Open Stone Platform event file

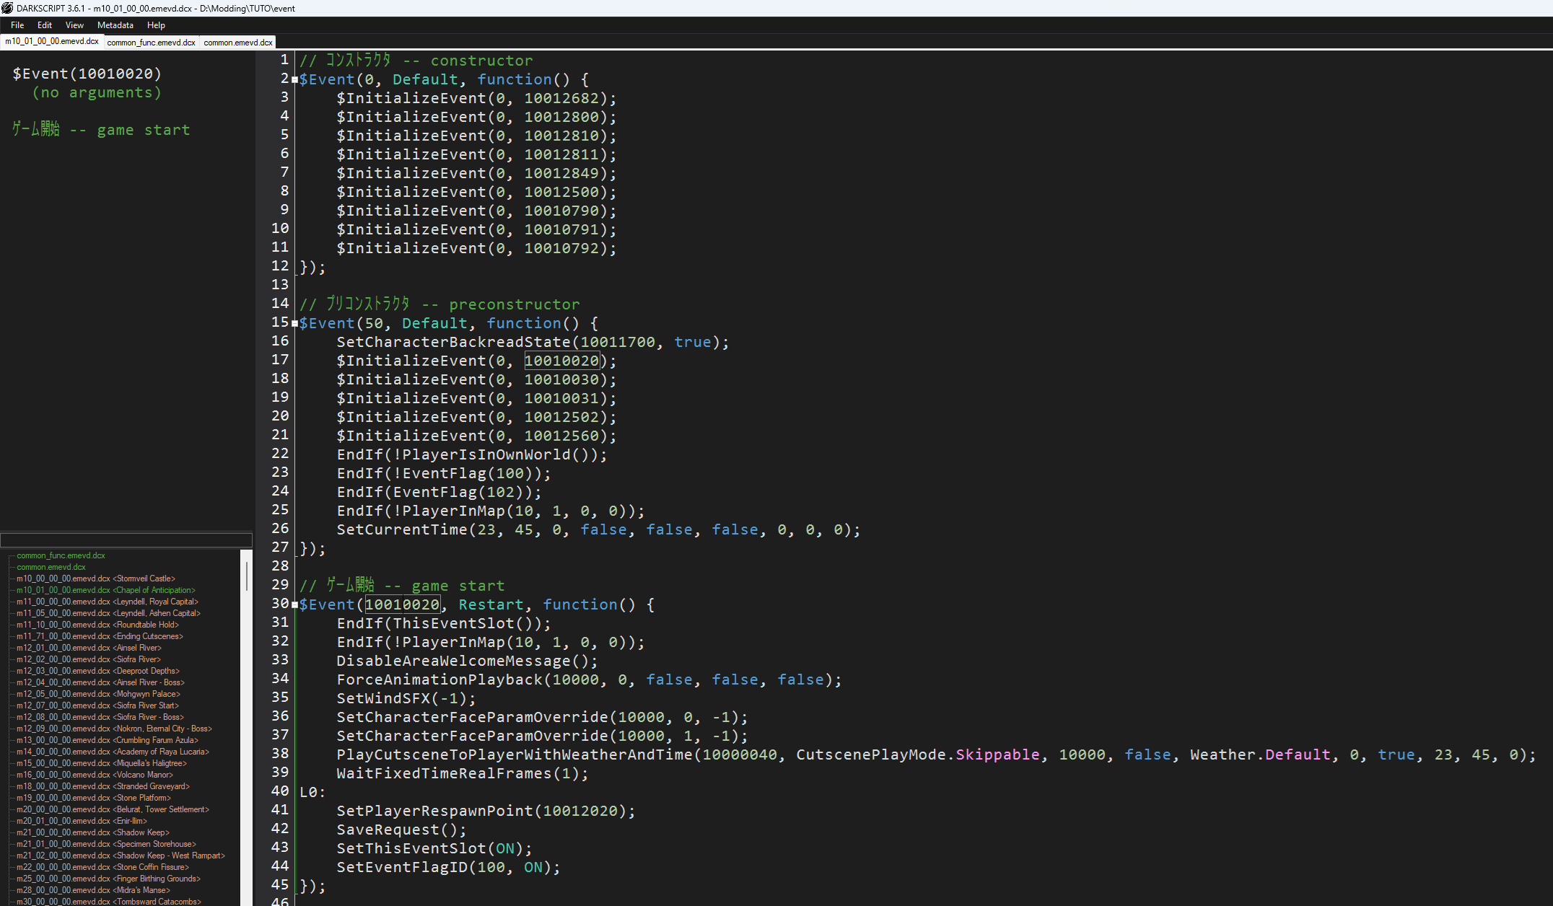coord(93,798)
